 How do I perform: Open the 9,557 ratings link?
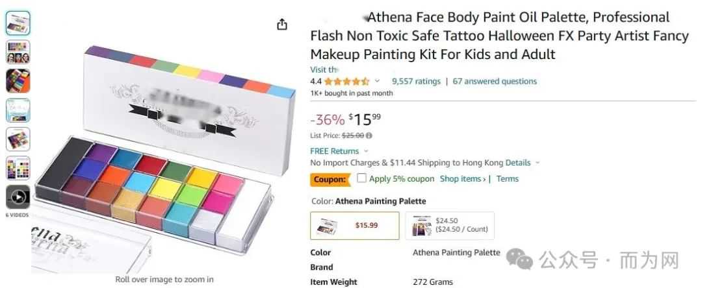[x=415, y=82]
